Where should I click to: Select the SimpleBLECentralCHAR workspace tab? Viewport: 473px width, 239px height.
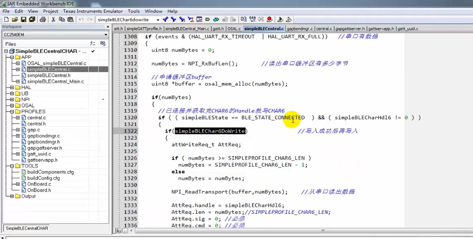point(27,228)
